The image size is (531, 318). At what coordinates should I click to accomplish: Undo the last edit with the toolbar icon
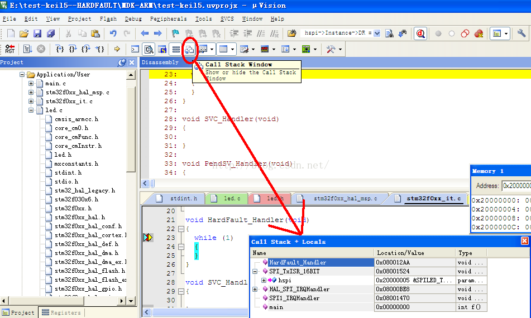[x=113, y=33]
